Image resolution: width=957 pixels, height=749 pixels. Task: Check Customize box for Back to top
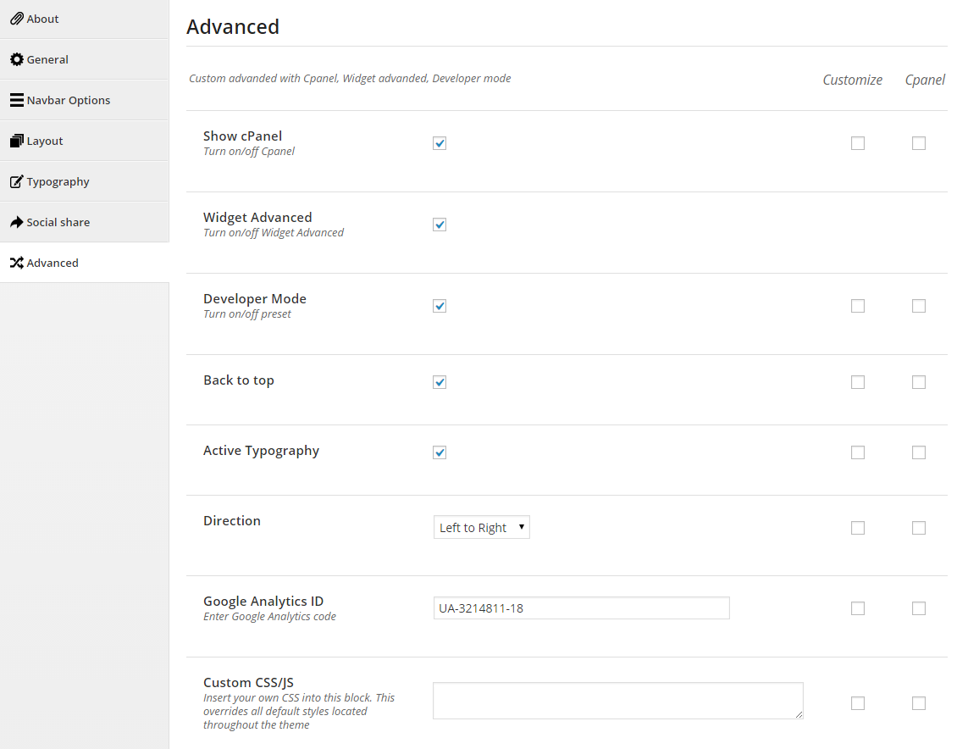858,382
